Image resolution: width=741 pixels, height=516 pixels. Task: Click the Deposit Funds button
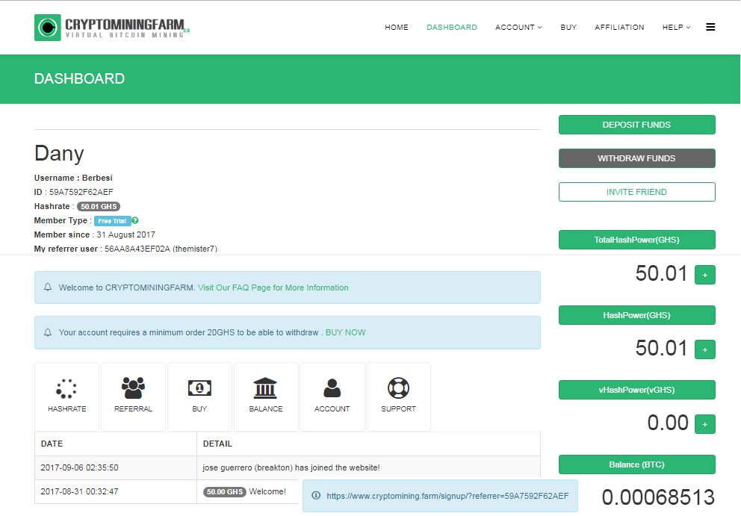636,125
